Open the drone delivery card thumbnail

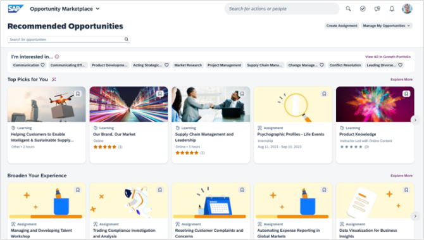46,104
